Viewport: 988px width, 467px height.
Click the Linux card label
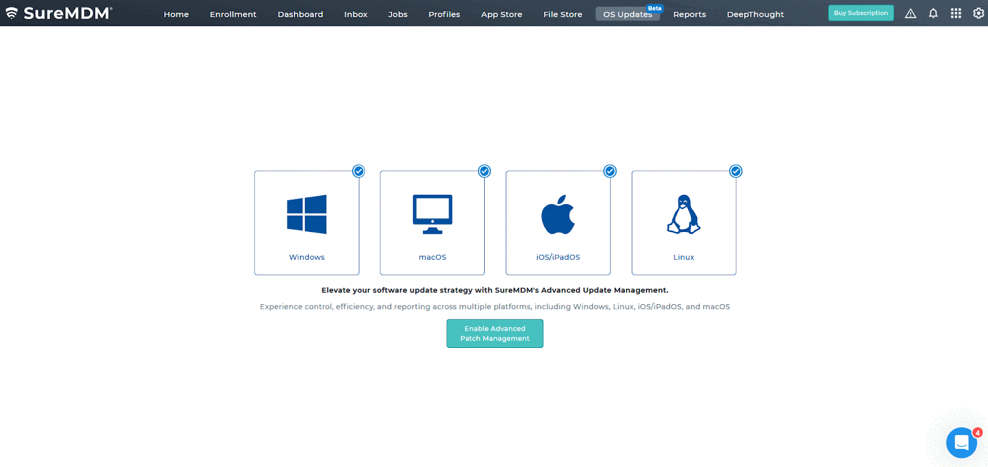tap(684, 257)
